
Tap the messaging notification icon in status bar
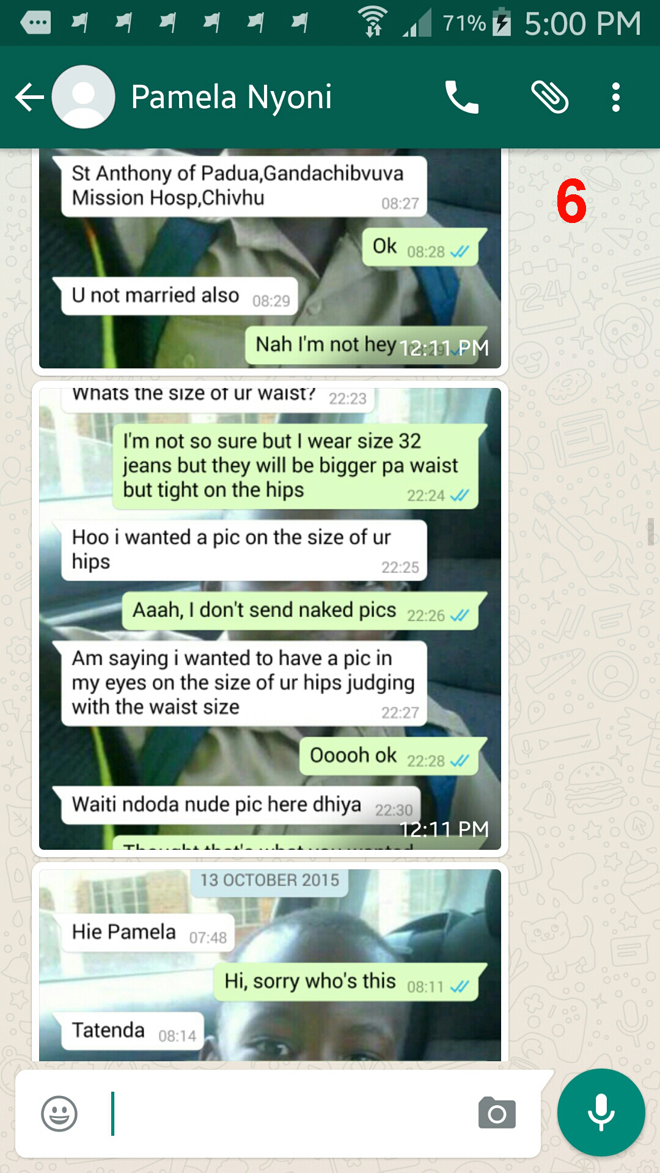click(x=35, y=23)
